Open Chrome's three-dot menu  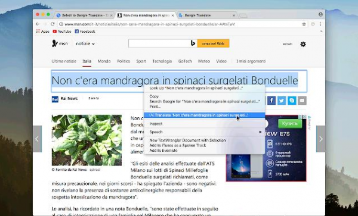[x=320, y=24]
